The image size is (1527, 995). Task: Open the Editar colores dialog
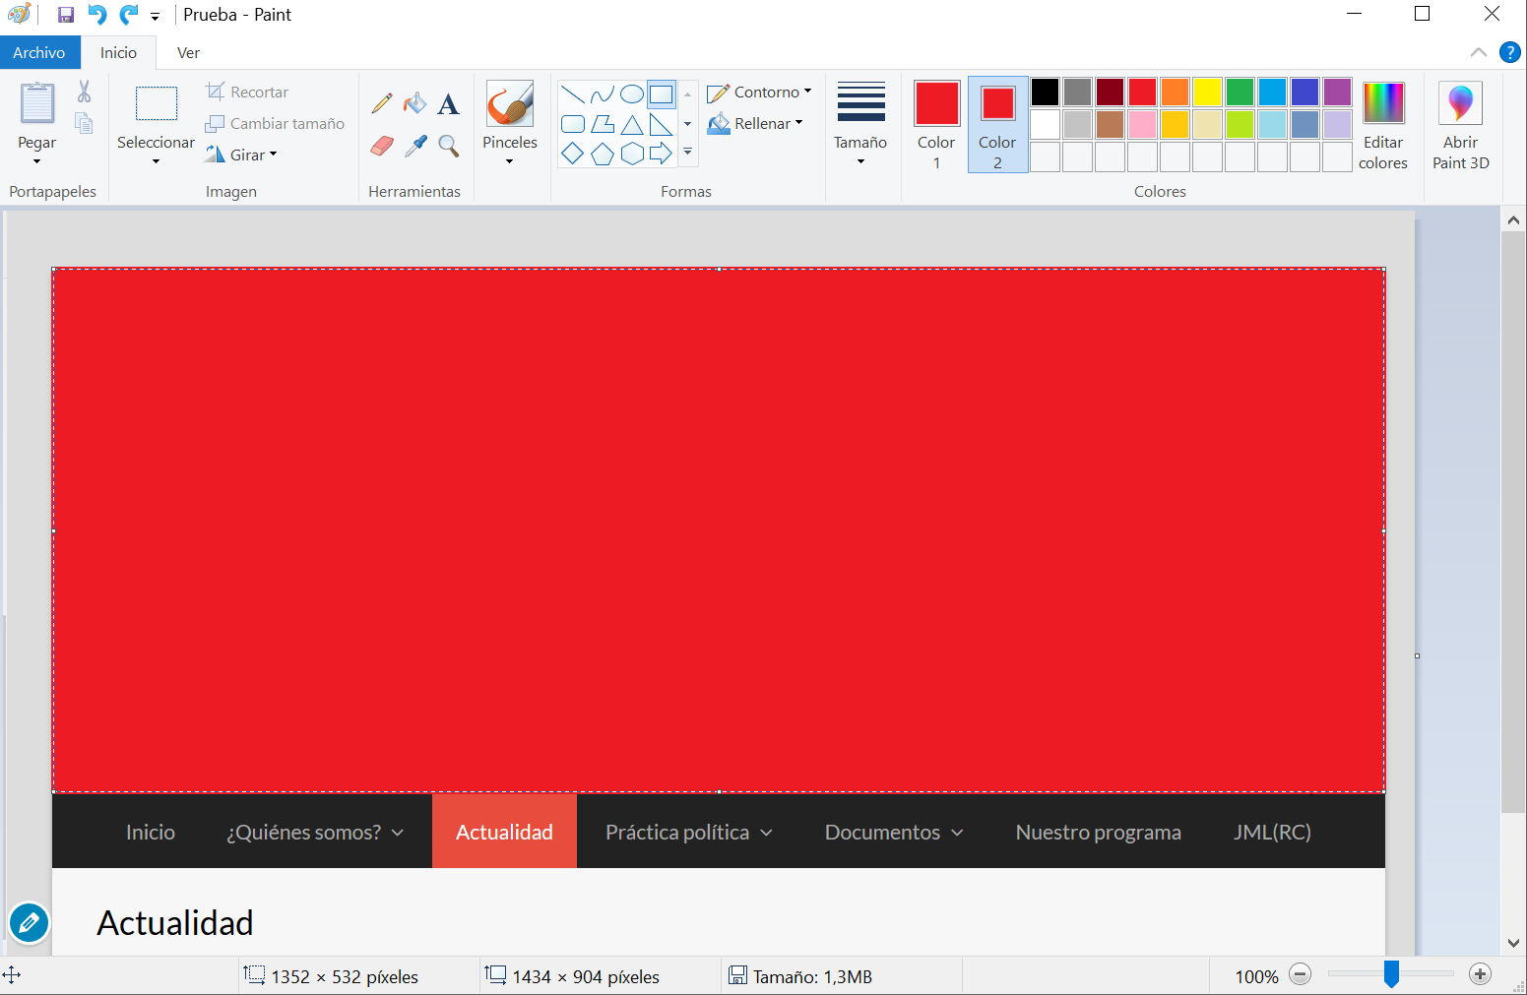point(1383,125)
